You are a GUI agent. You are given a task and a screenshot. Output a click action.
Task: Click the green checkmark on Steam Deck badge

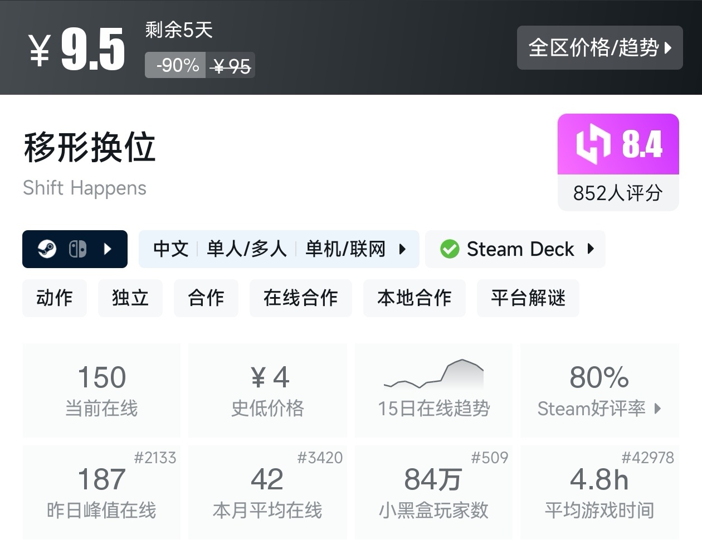pos(449,249)
